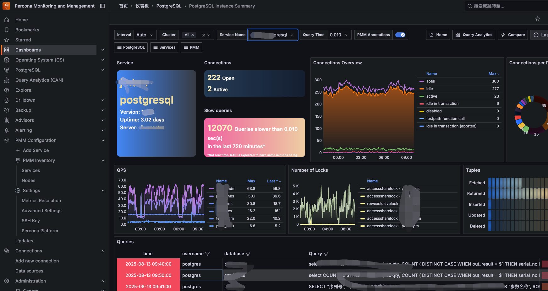This screenshot has height=291, width=548.
Task: Click the username column filter icon
Action: [207, 254]
